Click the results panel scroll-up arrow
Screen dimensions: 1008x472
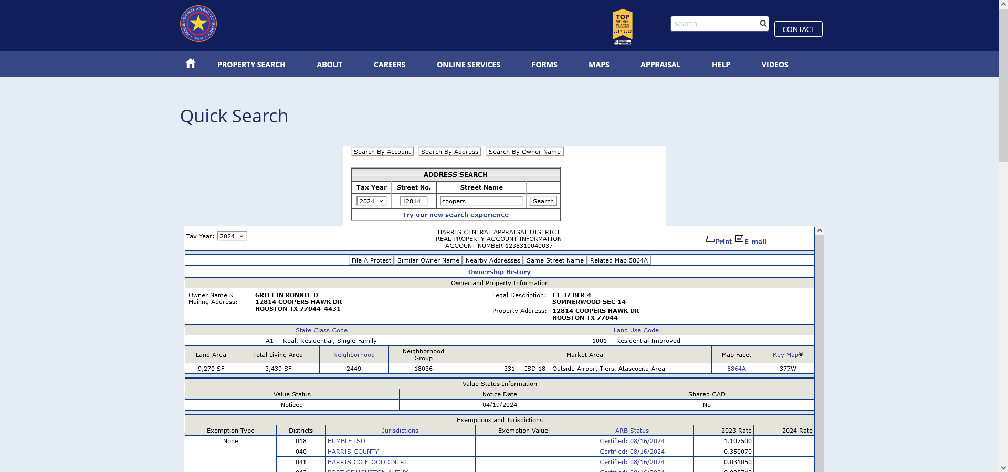[x=820, y=230]
